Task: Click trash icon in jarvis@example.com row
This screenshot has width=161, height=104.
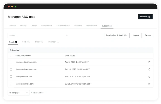Action: [149, 84]
